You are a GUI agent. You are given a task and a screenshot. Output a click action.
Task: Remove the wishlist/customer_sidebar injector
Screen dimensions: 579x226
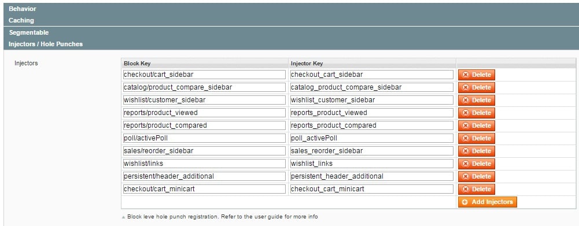pos(477,100)
